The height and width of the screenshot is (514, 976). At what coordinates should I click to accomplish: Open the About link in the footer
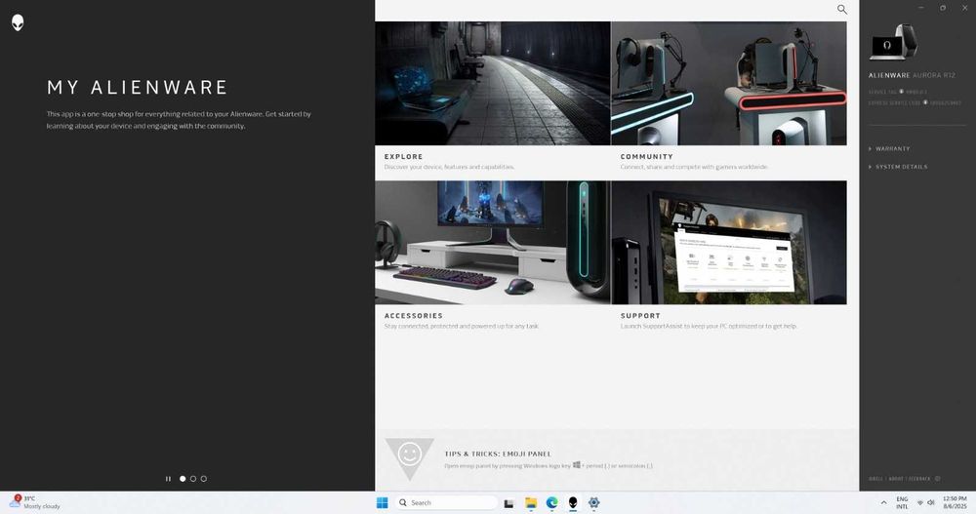896,479
